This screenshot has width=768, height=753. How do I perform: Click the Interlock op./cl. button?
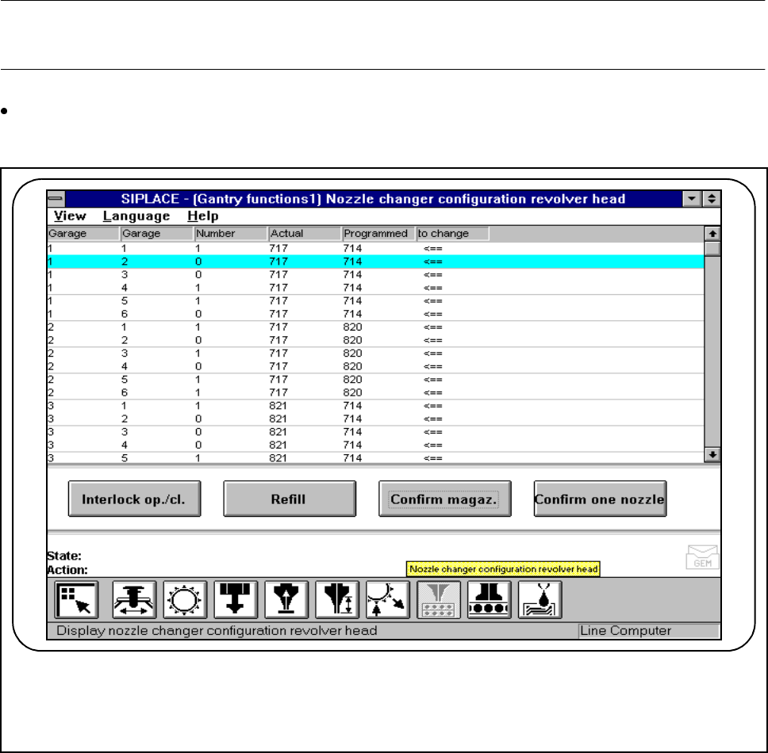point(134,499)
